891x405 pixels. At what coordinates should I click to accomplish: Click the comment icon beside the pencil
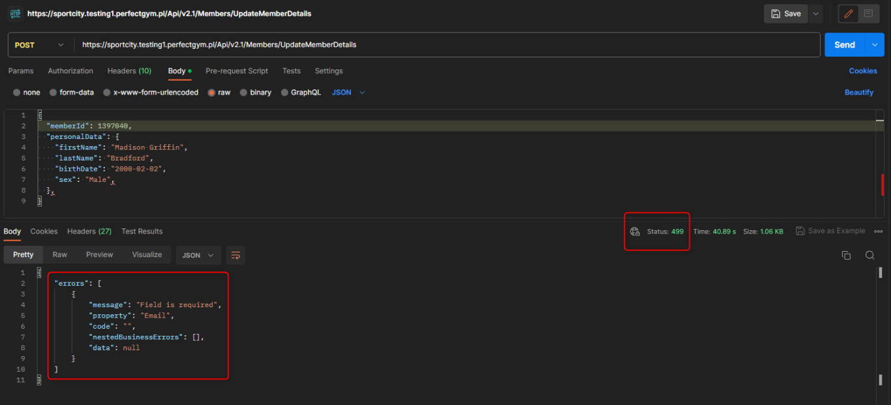pos(868,14)
